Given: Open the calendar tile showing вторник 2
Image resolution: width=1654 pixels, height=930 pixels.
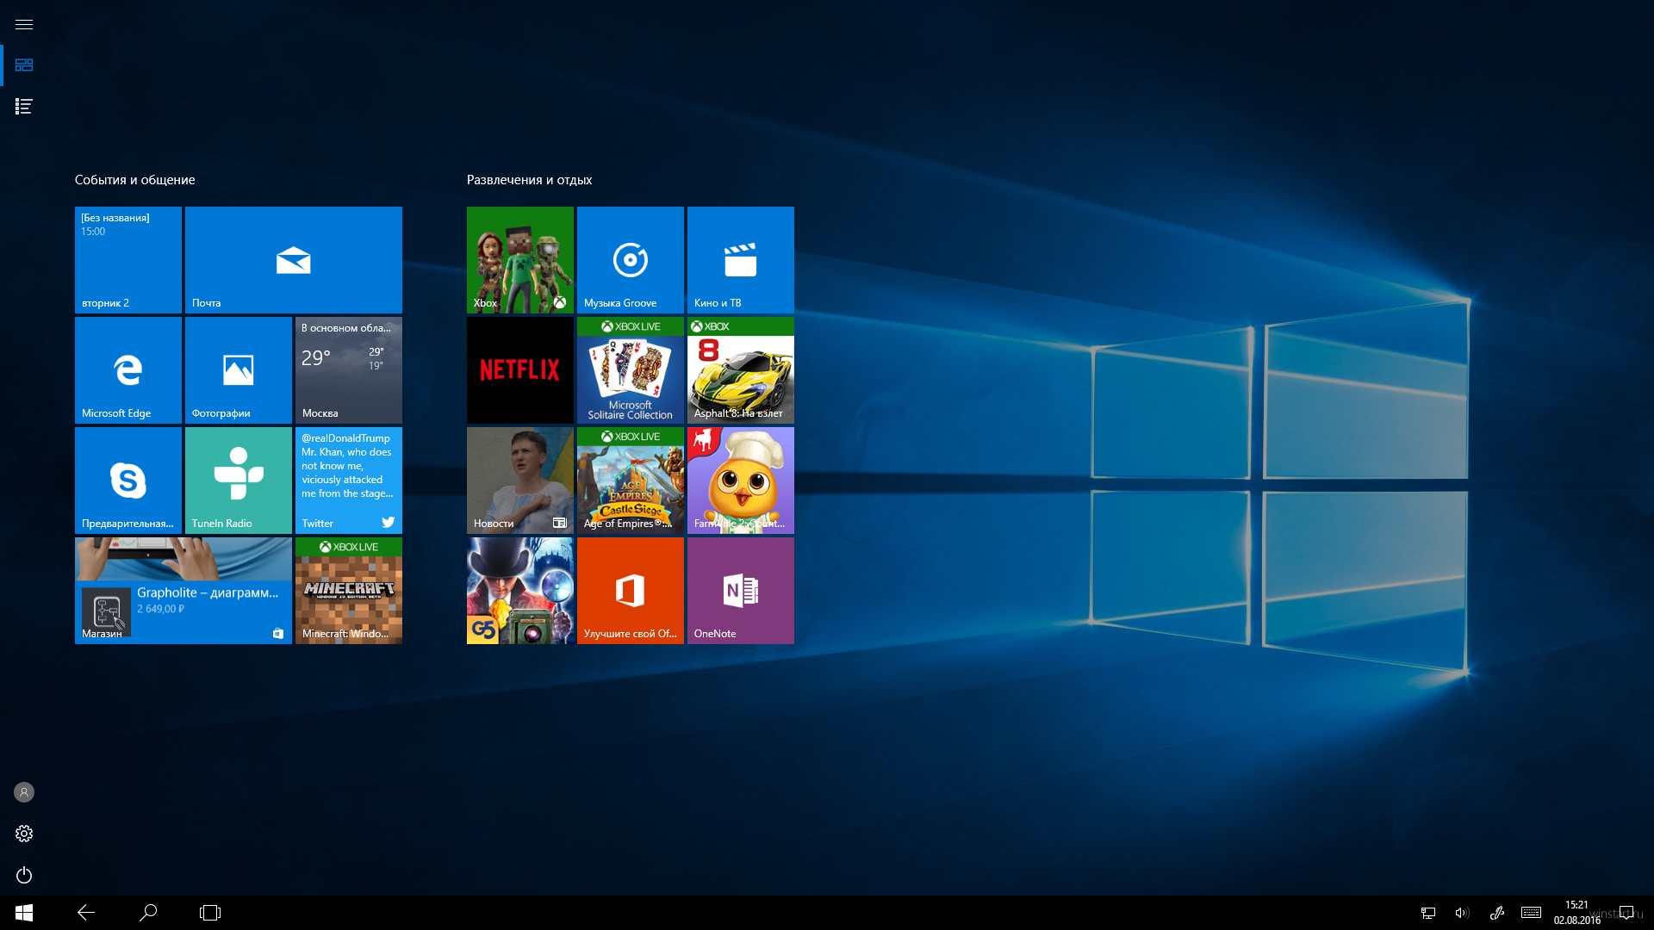Looking at the screenshot, I should point(128,260).
